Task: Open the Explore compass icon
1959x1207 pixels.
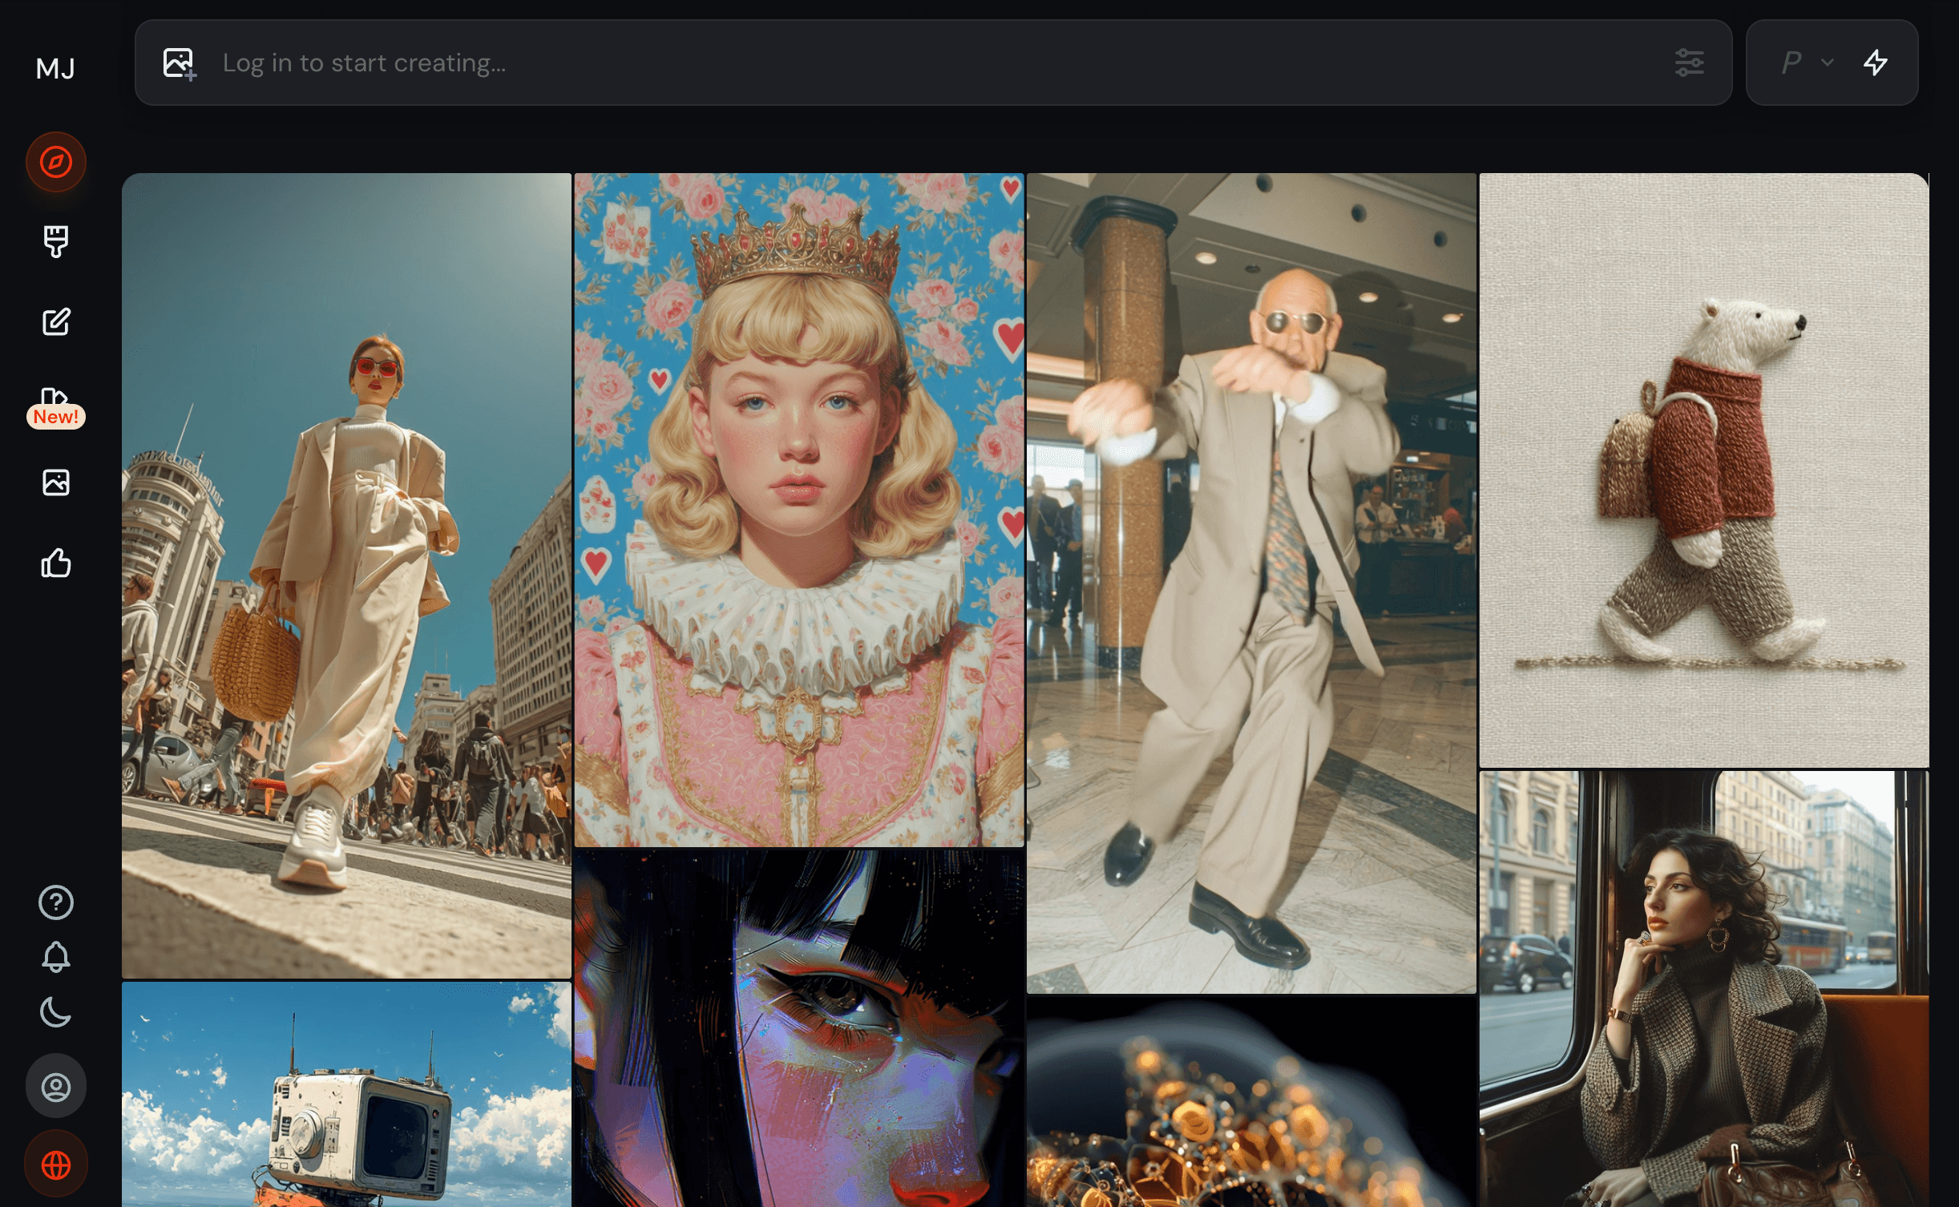Action: [x=56, y=162]
